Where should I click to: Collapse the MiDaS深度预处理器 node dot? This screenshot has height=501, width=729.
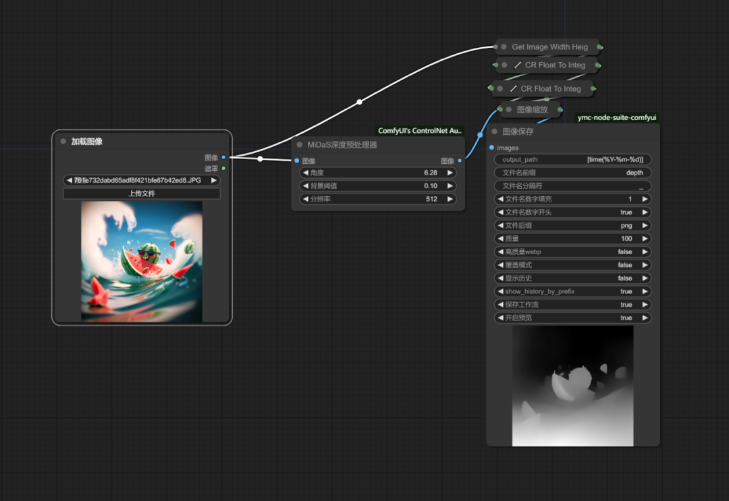pyautogui.click(x=300, y=145)
